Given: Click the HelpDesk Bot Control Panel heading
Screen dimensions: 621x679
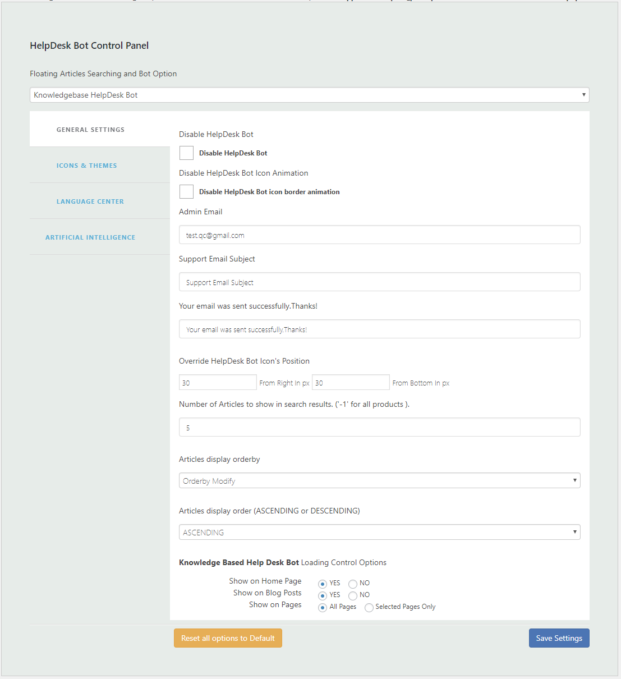Looking at the screenshot, I should 89,45.
